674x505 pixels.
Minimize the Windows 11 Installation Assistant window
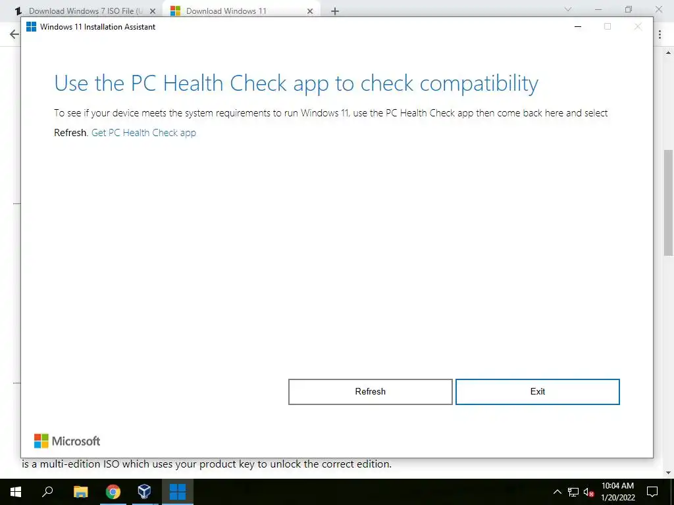pyautogui.click(x=578, y=26)
